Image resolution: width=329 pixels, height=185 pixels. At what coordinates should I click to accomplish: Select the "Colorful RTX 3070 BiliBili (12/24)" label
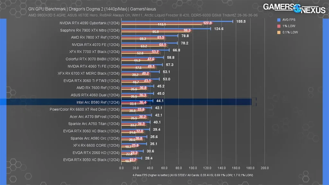click(x=93, y=59)
